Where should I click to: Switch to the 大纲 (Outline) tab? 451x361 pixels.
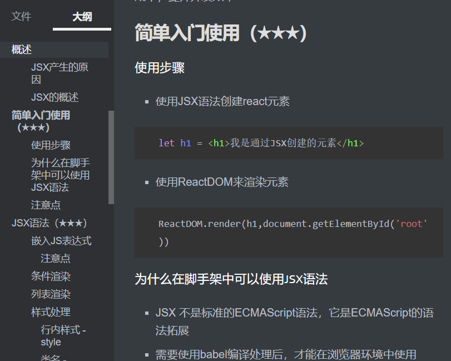point(82,17)
